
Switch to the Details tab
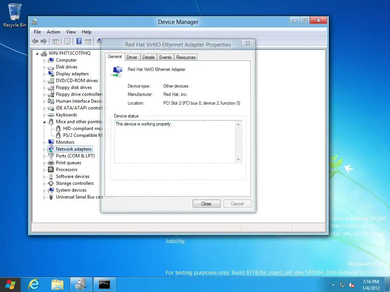pyautogui.click(x=149, y=57)
